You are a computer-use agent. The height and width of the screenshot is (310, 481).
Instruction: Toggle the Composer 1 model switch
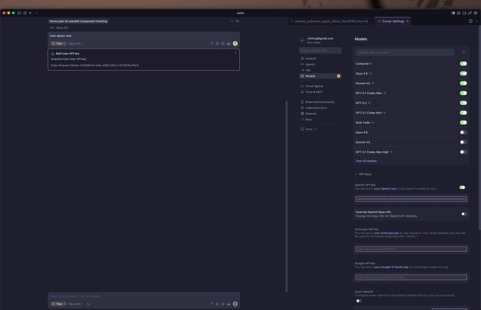coord(463,63)
